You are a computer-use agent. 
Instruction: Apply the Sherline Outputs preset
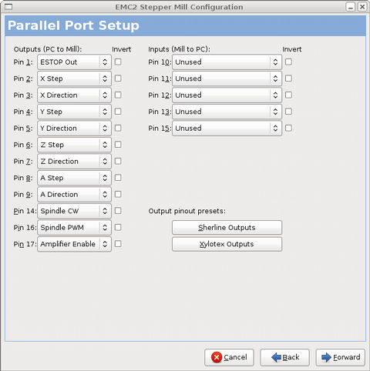pyautogui.click(x=227, y=227)
